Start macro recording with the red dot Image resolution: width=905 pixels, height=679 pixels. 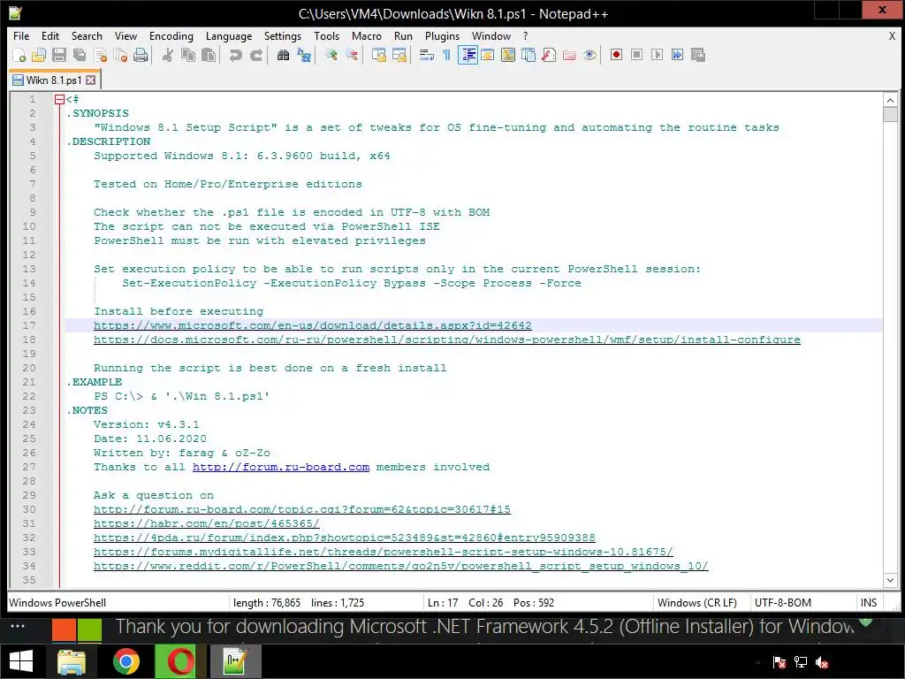pyautogui.click(x=616, y=55)
